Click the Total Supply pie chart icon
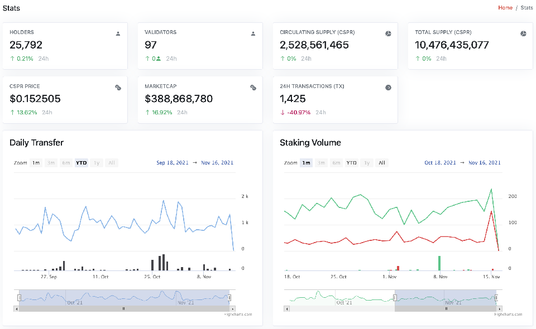The image size is (536, 329). point(523,33)
